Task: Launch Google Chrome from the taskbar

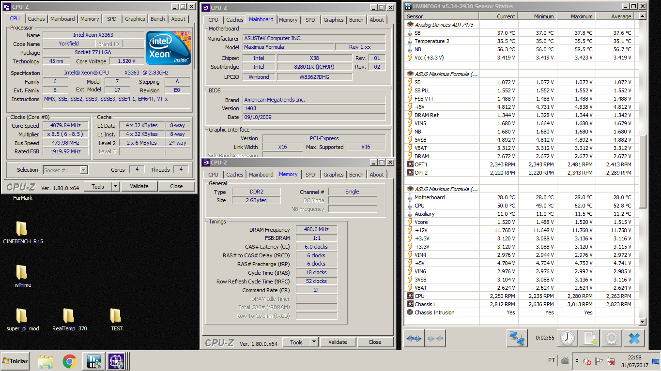Action: click(x=69, y=361)
